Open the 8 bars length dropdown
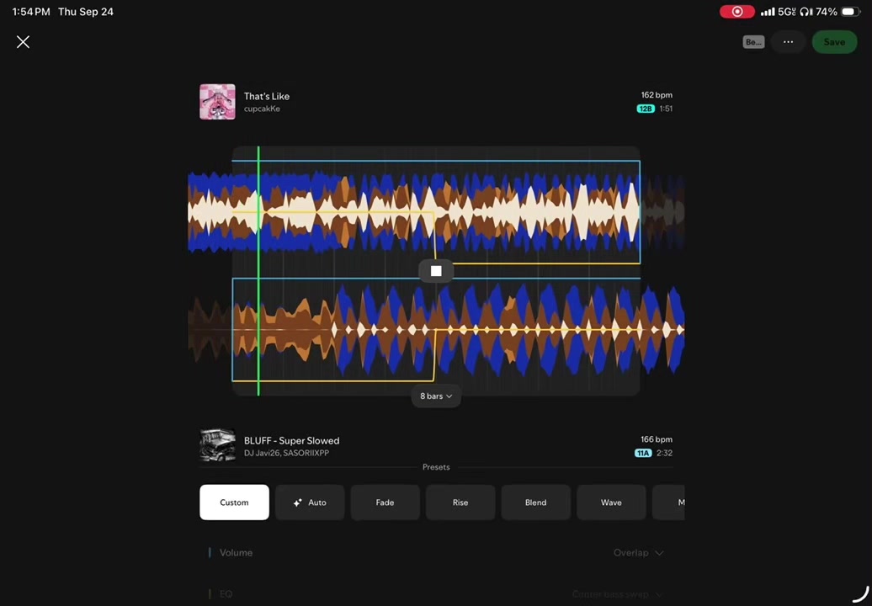Screen dimensions: 872x606 tap(436, 396)
